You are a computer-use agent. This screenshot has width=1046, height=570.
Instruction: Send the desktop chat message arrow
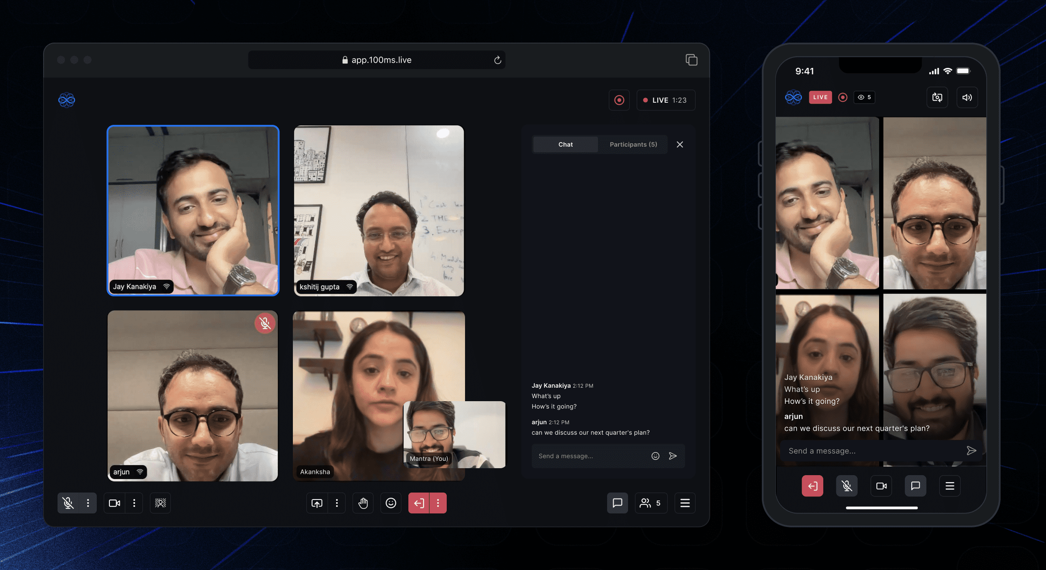(x=673, y=456)
